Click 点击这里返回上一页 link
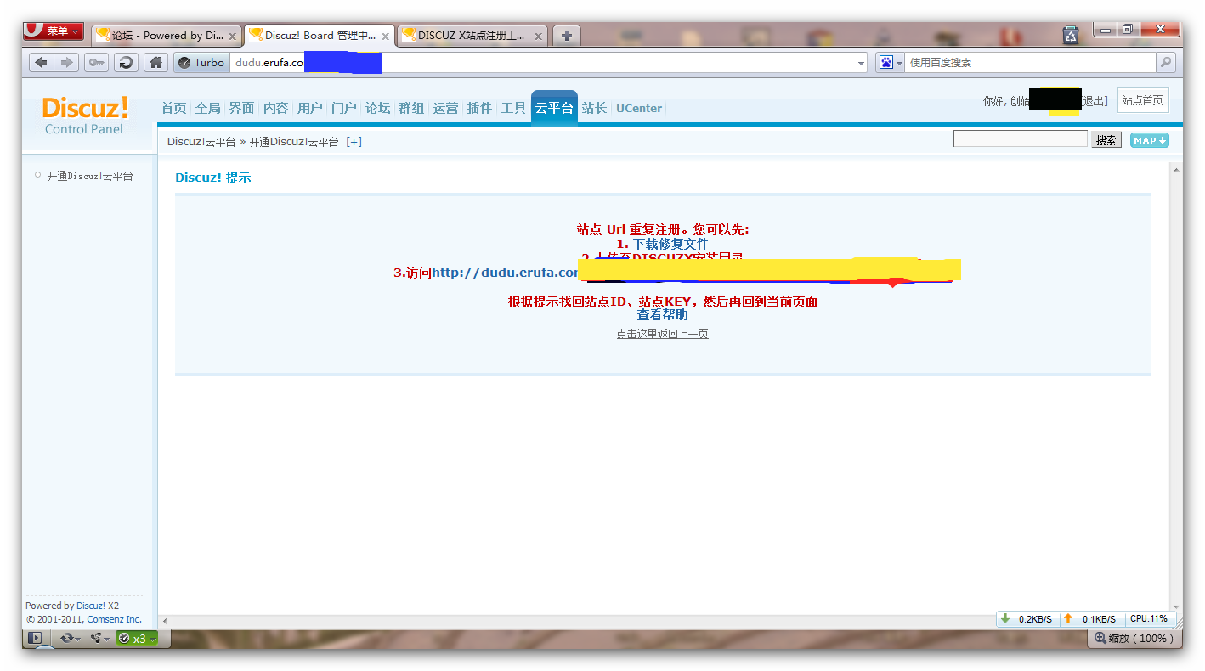Screen dimensions: 1205x671 coord(663,334)
